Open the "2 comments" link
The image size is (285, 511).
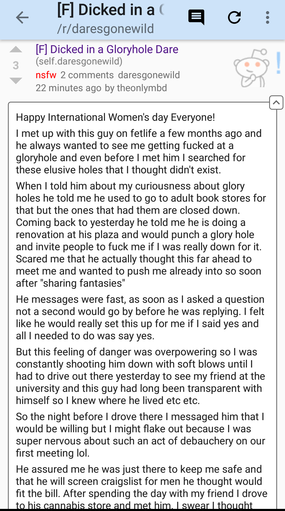point(87,75)
